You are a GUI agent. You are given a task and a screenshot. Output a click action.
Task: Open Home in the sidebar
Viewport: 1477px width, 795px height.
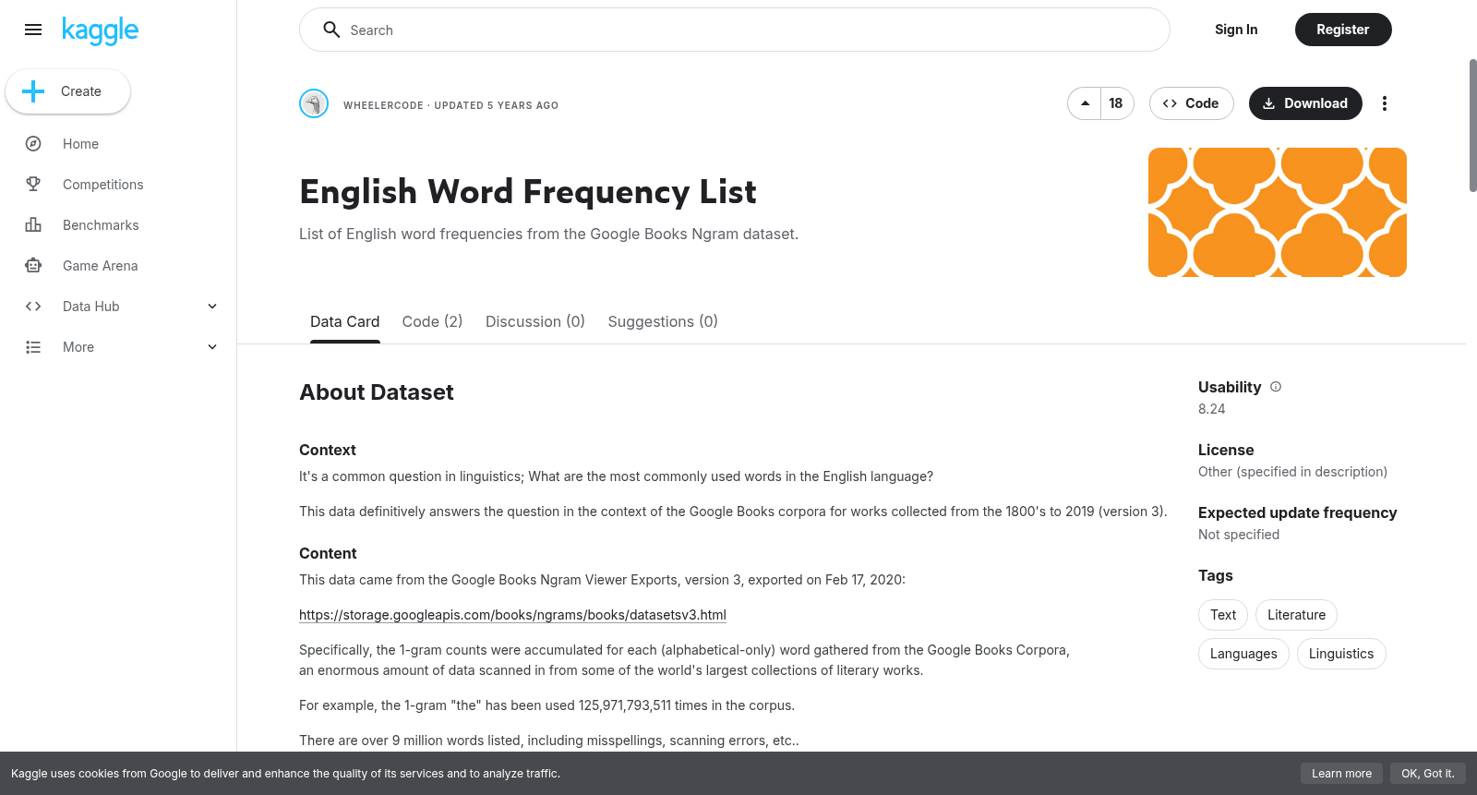pyautogui.click(x=80, y=144)
